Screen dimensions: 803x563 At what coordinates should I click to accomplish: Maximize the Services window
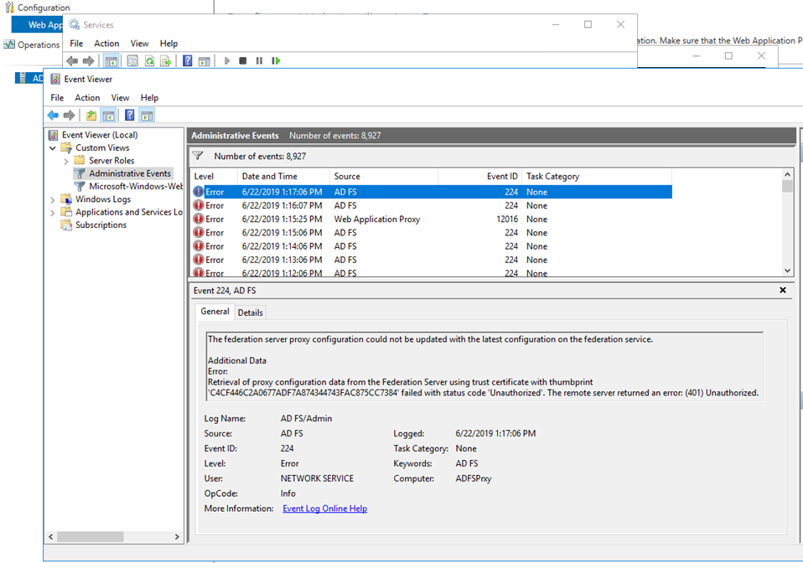[x=588, y=24]
